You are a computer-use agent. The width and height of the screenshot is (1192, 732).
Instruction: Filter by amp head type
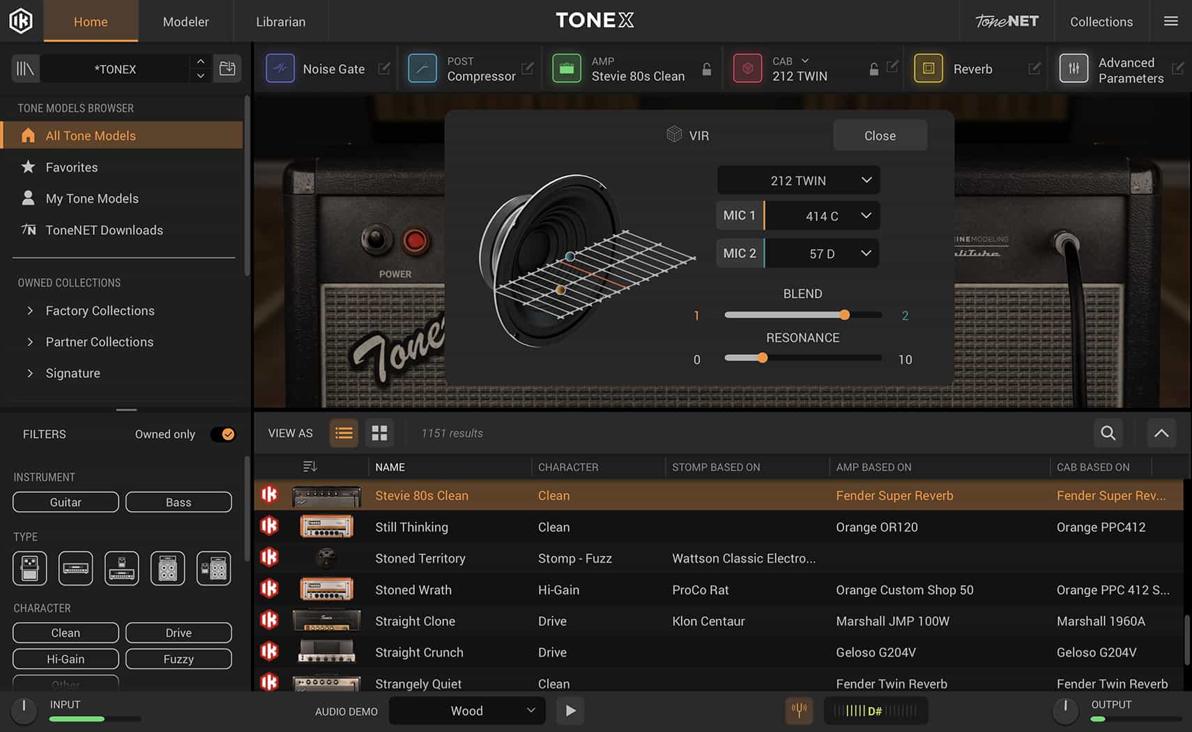[x=76, y=568]
